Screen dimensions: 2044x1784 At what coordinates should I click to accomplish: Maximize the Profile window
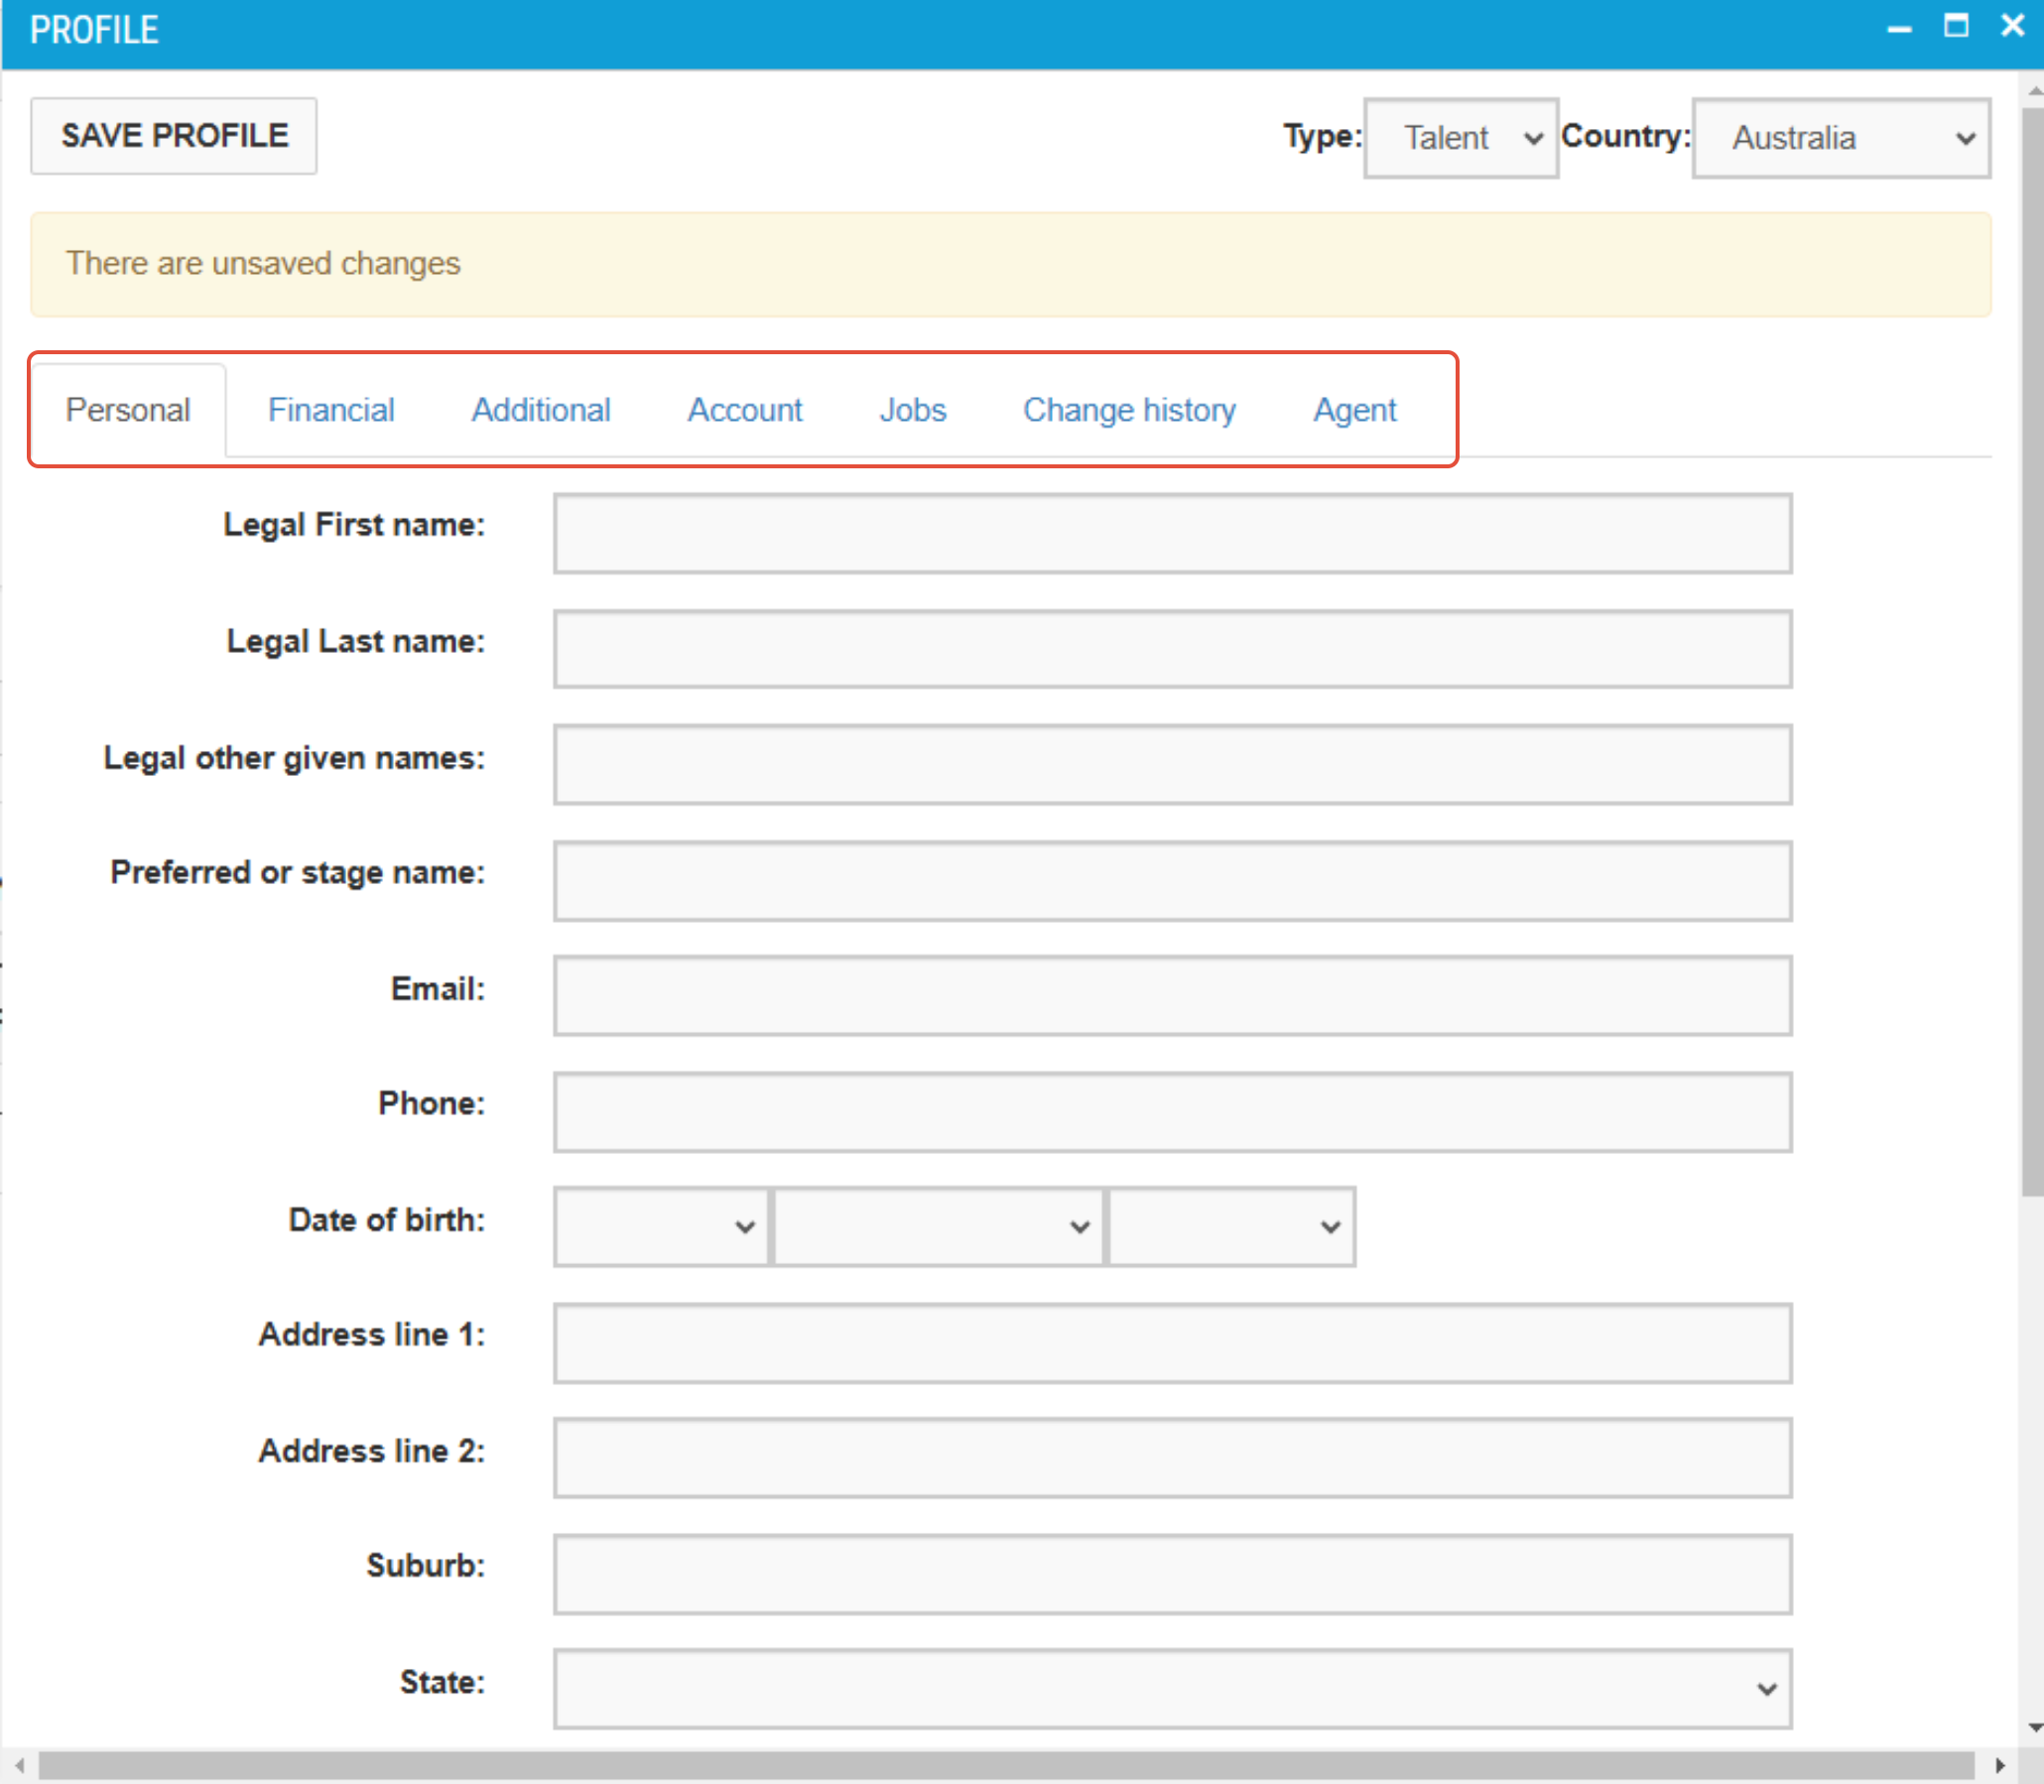tap(1956, 26)
